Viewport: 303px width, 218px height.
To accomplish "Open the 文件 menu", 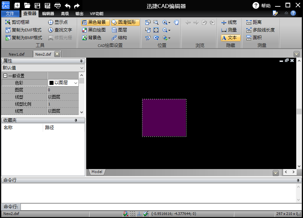I will point(10,13).
